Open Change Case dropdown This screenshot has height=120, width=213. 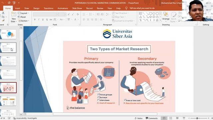[x=62, y=20]
